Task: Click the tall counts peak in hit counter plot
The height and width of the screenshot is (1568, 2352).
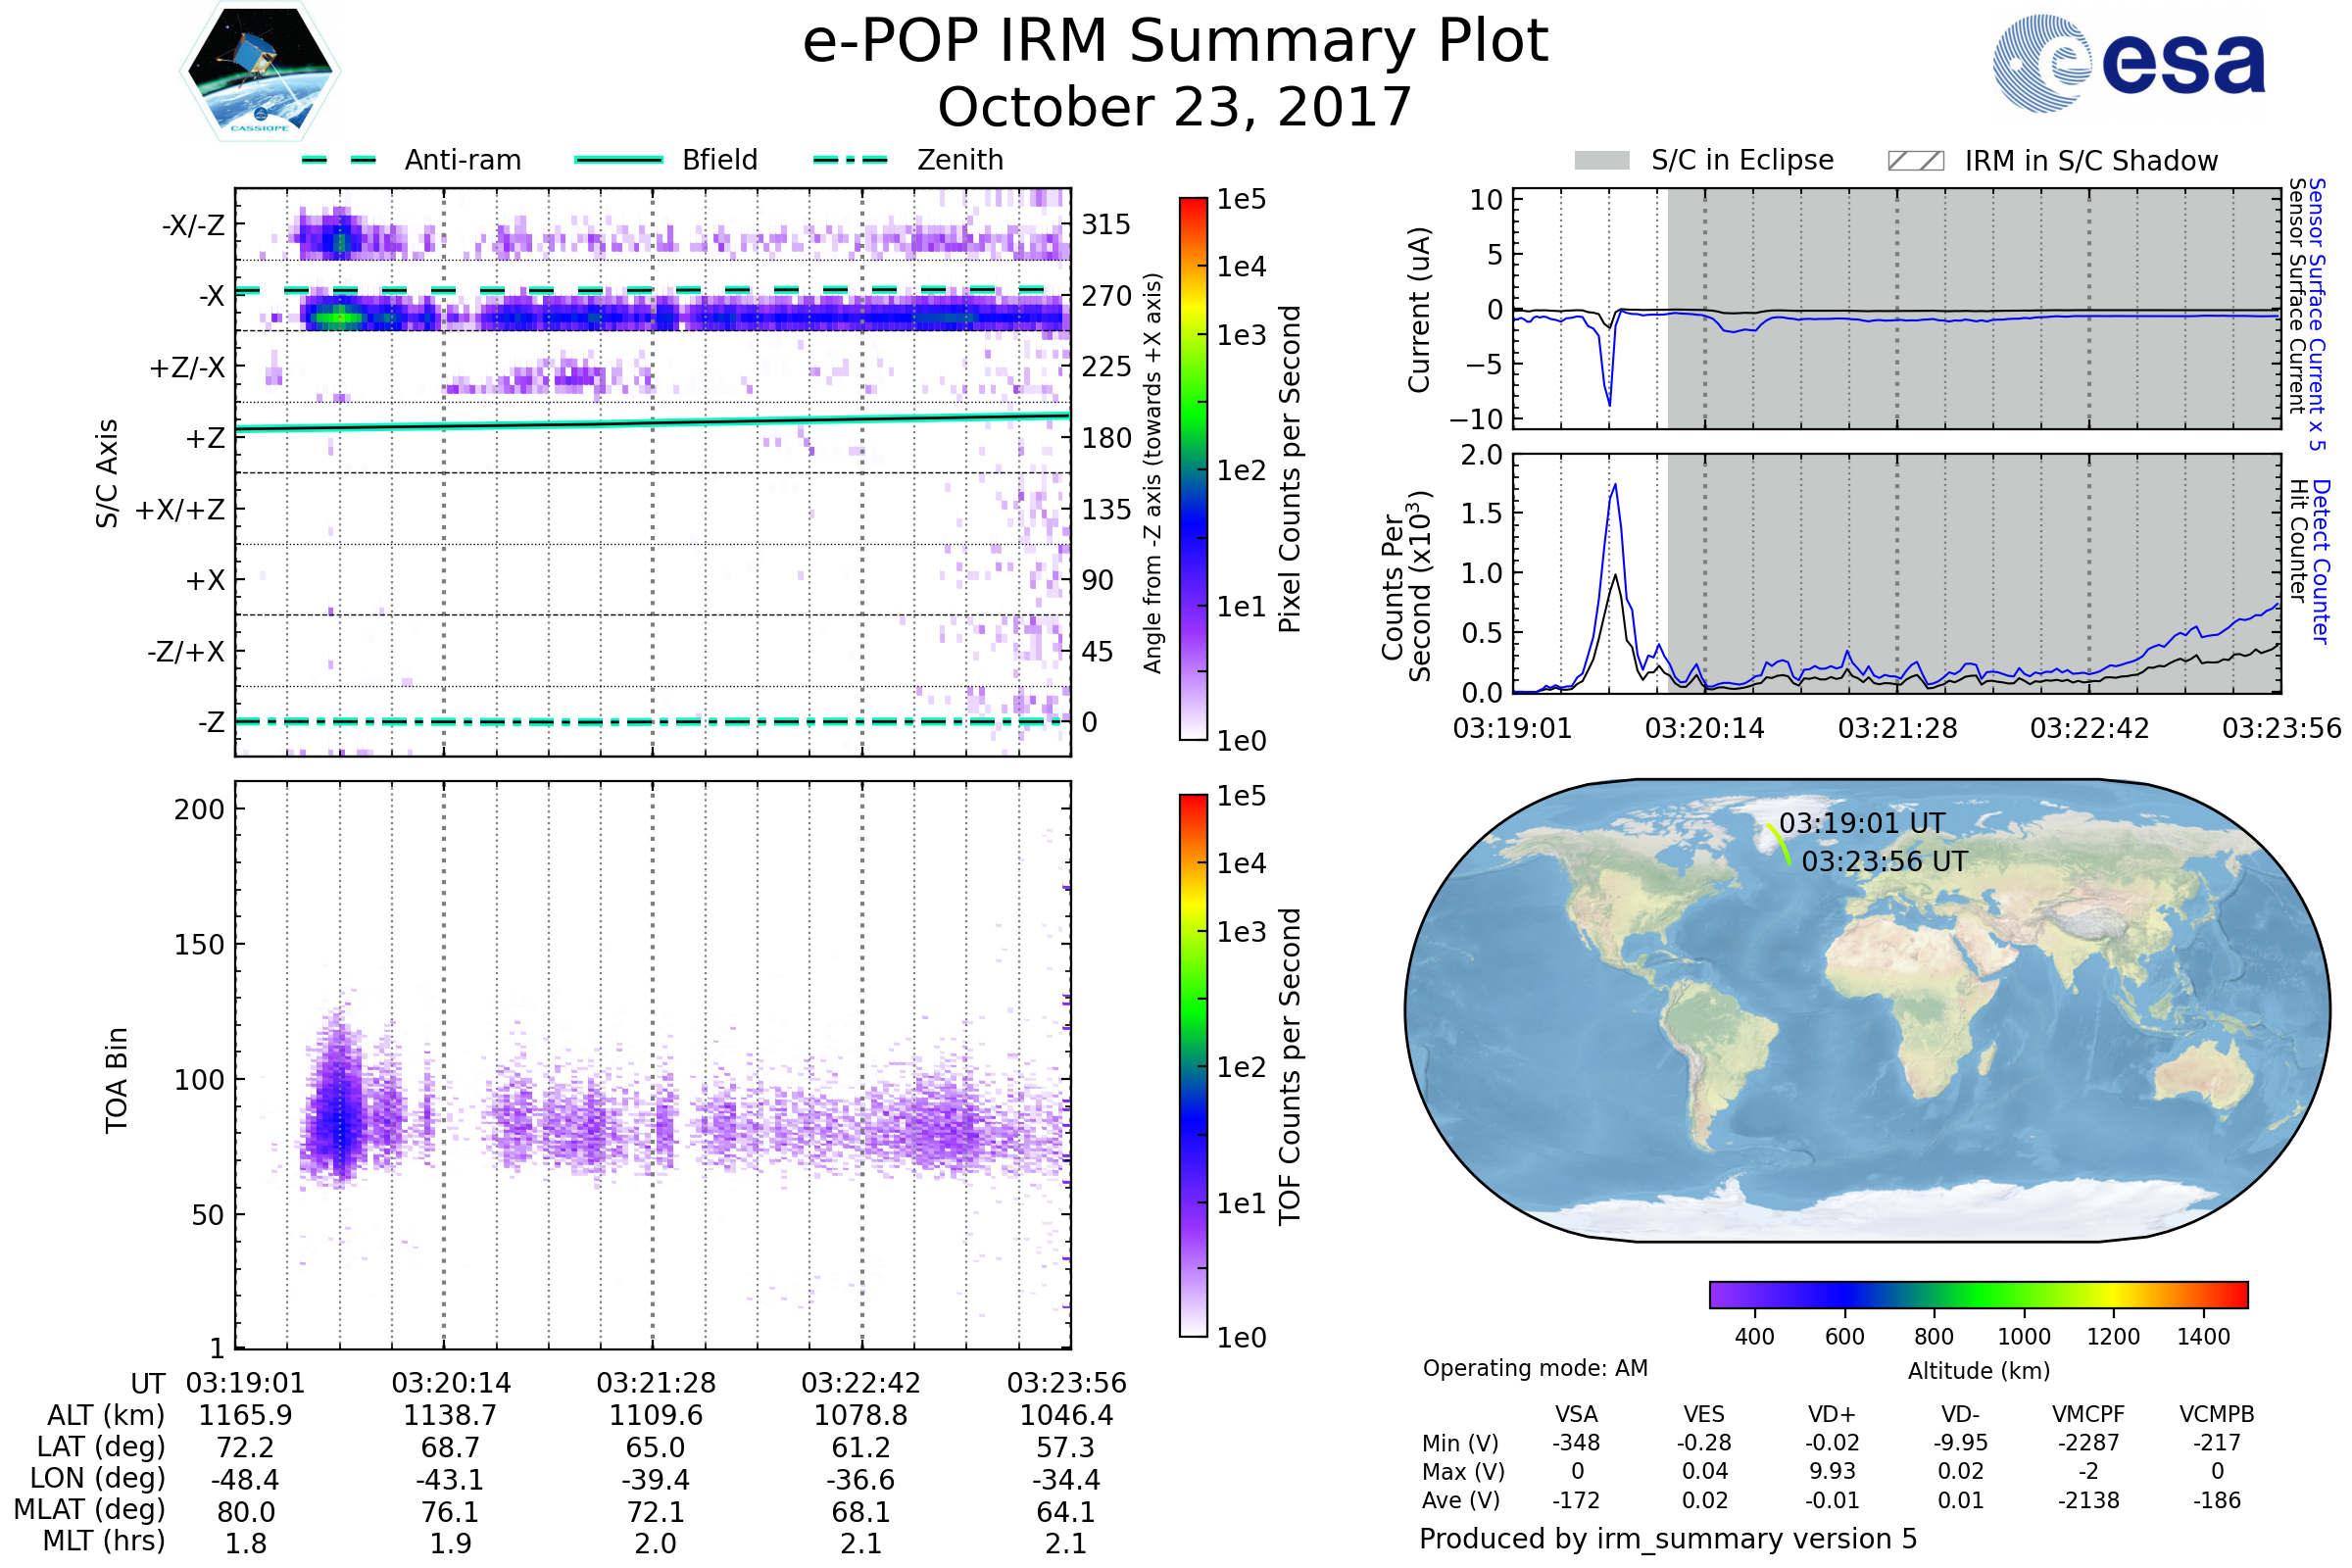Action: pos(1615,500)
